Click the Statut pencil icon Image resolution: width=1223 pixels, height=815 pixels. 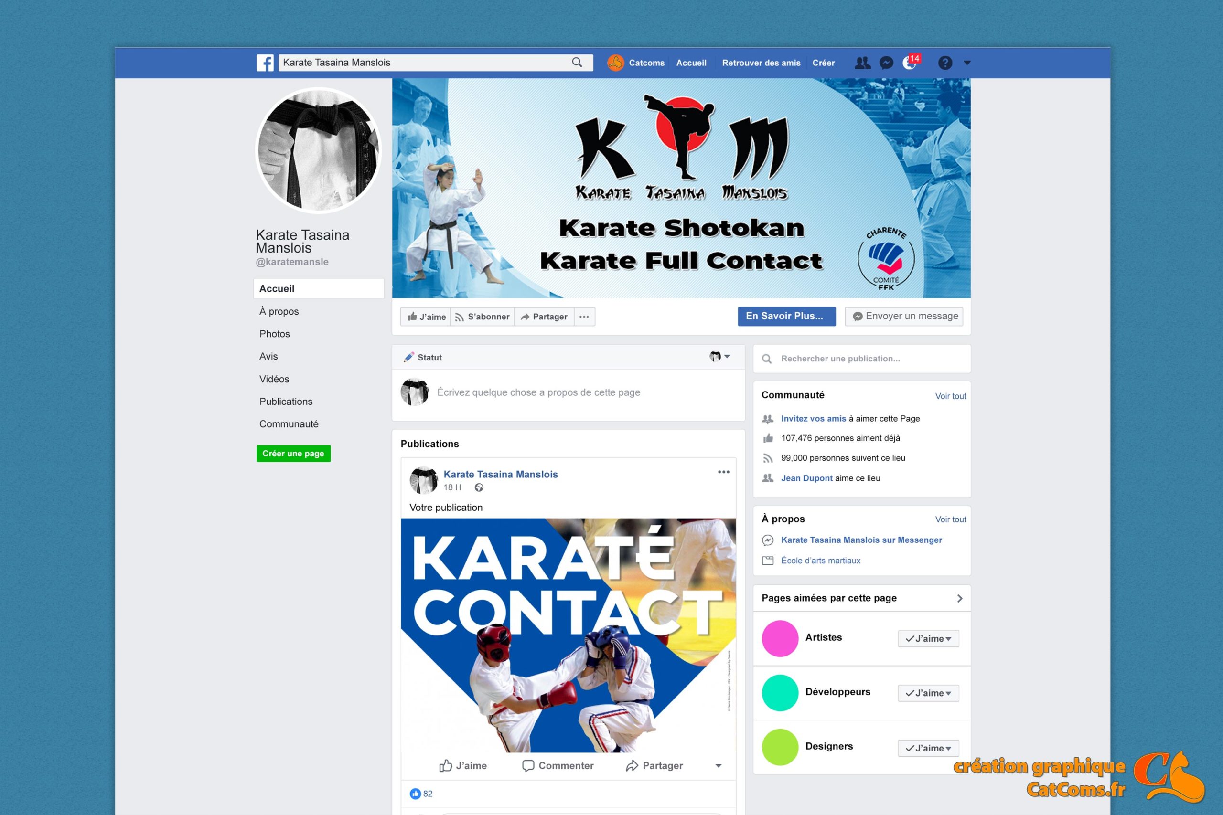(x=409, y=357)
